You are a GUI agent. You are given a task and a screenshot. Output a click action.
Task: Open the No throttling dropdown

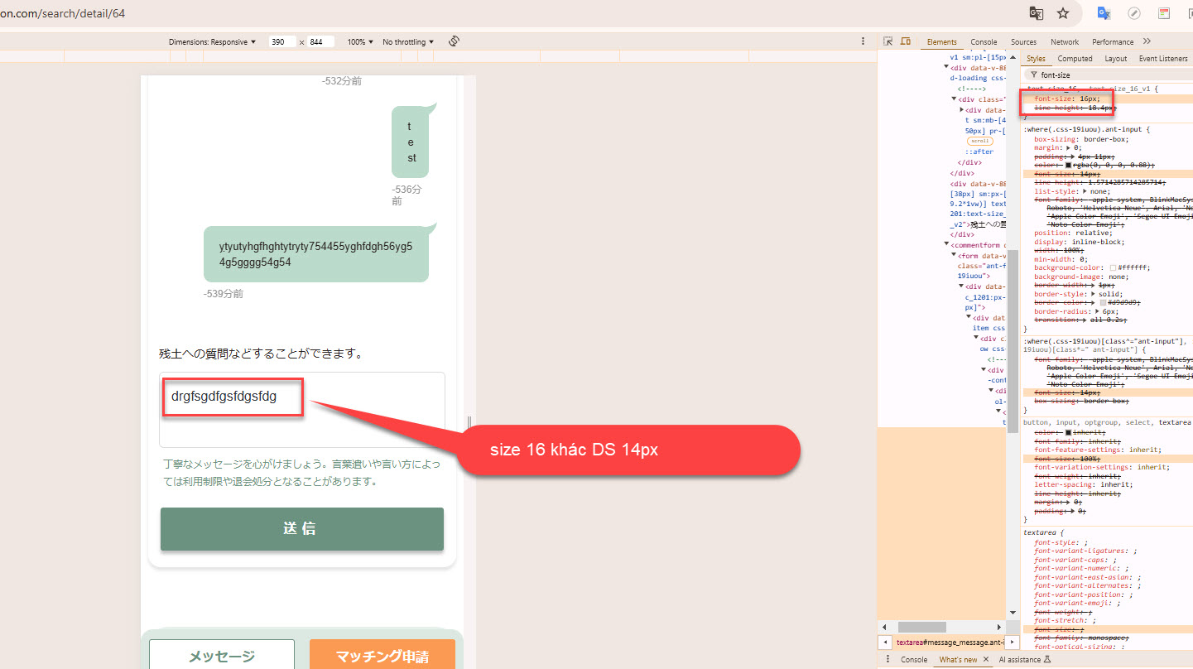click(x=408, y=41)
